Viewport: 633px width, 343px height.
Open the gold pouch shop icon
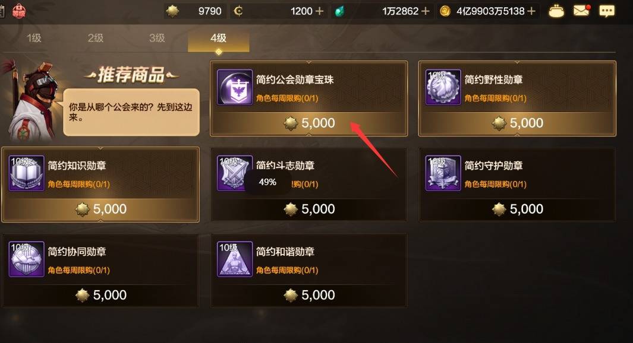point(556,11)
